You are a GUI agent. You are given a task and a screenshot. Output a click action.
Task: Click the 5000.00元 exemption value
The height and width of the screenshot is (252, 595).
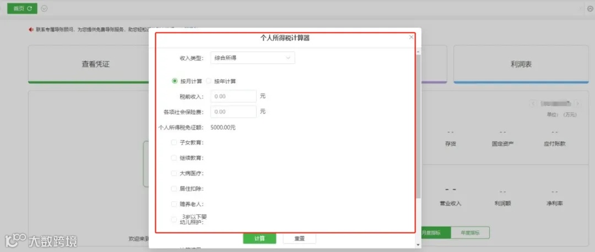[223, 127]
